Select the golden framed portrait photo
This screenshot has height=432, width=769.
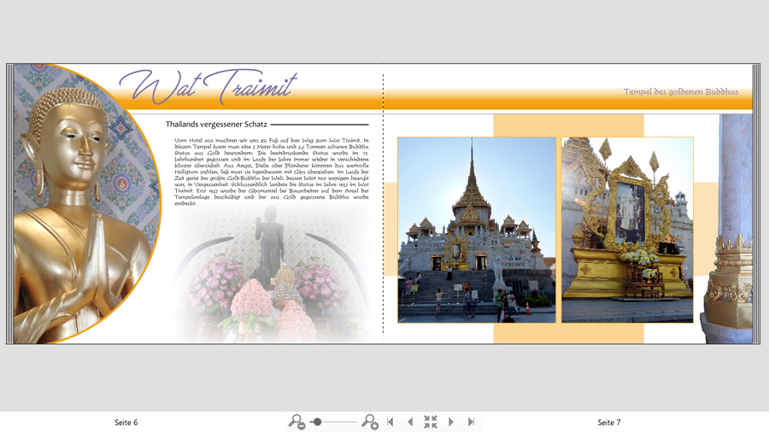[x=627, y=230]
